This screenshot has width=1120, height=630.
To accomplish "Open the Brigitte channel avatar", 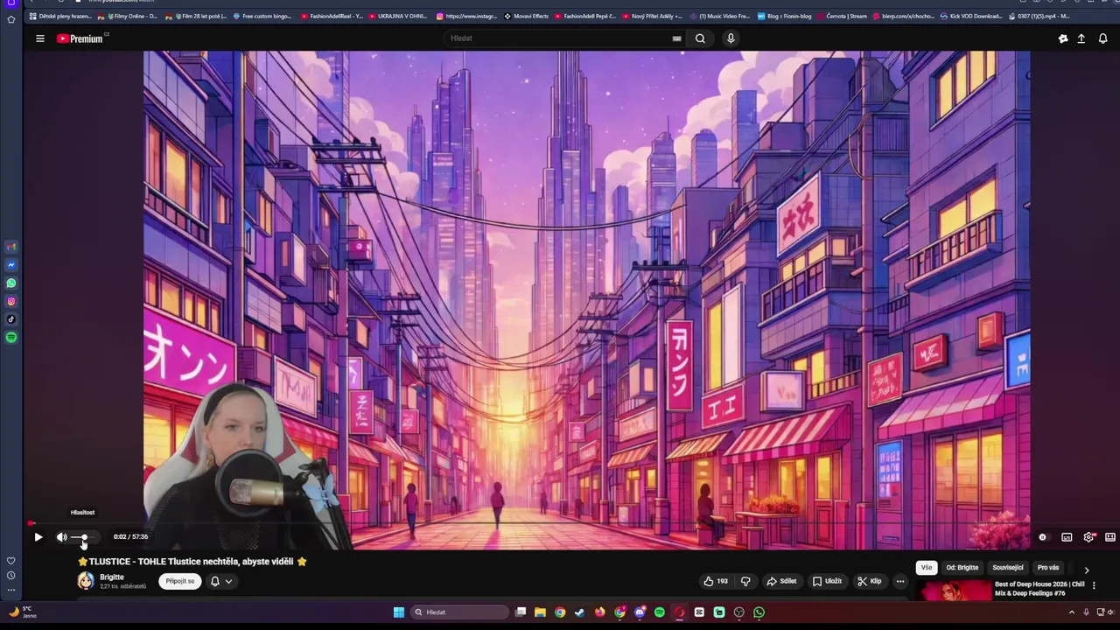I will click(x=86, y=581).
